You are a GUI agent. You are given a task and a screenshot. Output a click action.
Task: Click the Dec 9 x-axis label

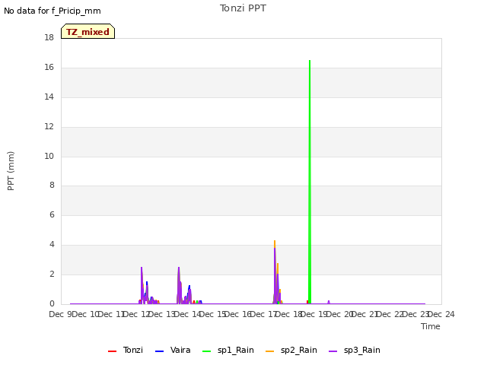pyautogui.click(x=60, y=314)
